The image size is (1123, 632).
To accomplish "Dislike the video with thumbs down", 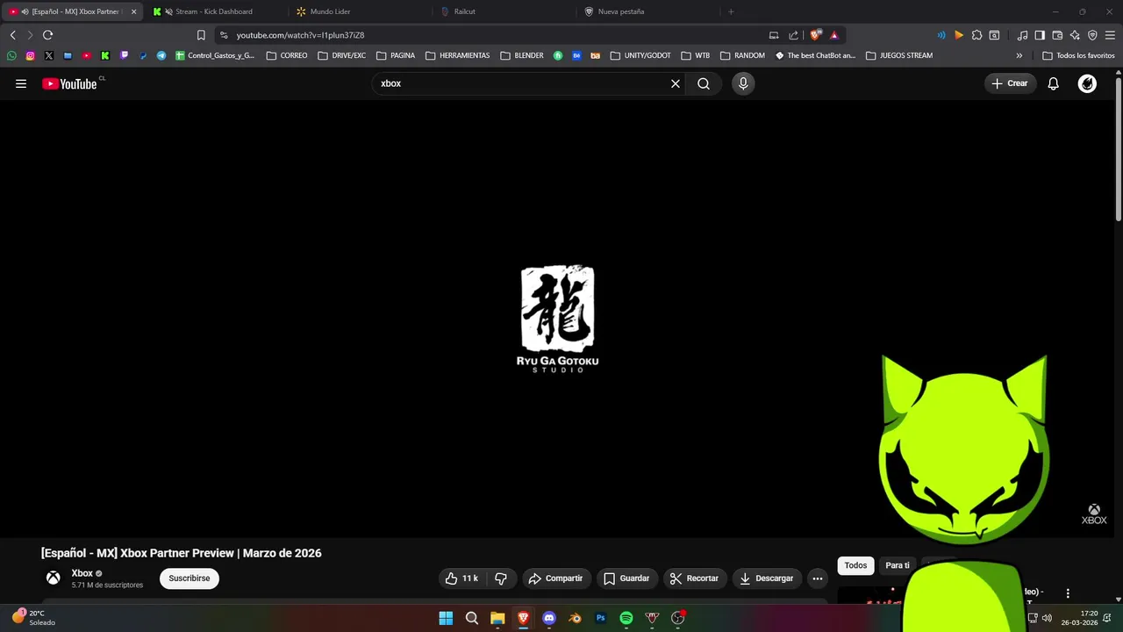I will pyautogui.click(x=501, y=578).
